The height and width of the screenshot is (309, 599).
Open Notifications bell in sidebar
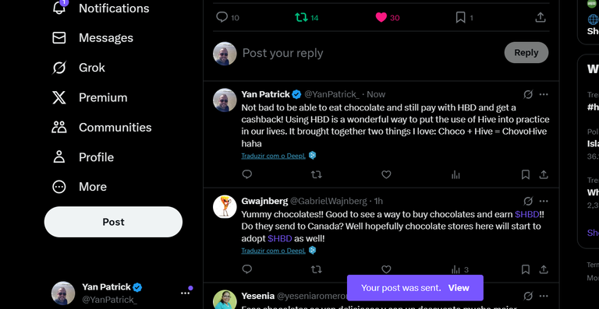[x=100, y=8]
